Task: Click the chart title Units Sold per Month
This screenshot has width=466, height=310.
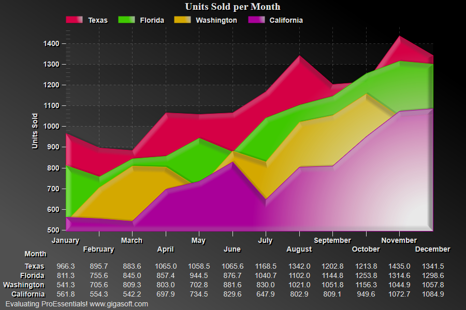Action: pos(232,7)
